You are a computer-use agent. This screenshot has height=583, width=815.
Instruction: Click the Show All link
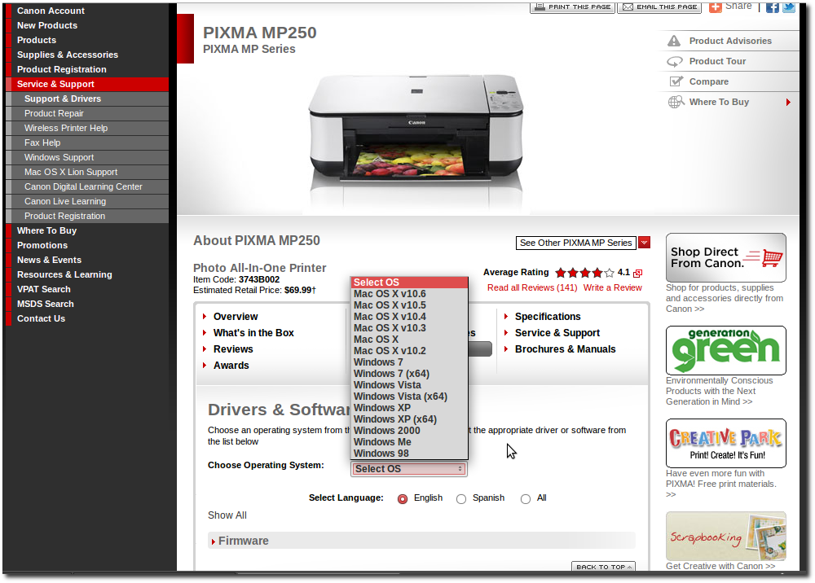click(x=227, y=515)
